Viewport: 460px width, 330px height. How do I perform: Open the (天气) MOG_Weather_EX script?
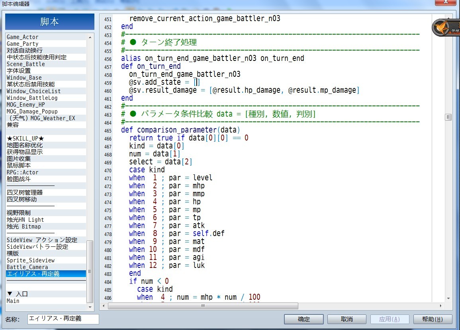coord(46,118)
